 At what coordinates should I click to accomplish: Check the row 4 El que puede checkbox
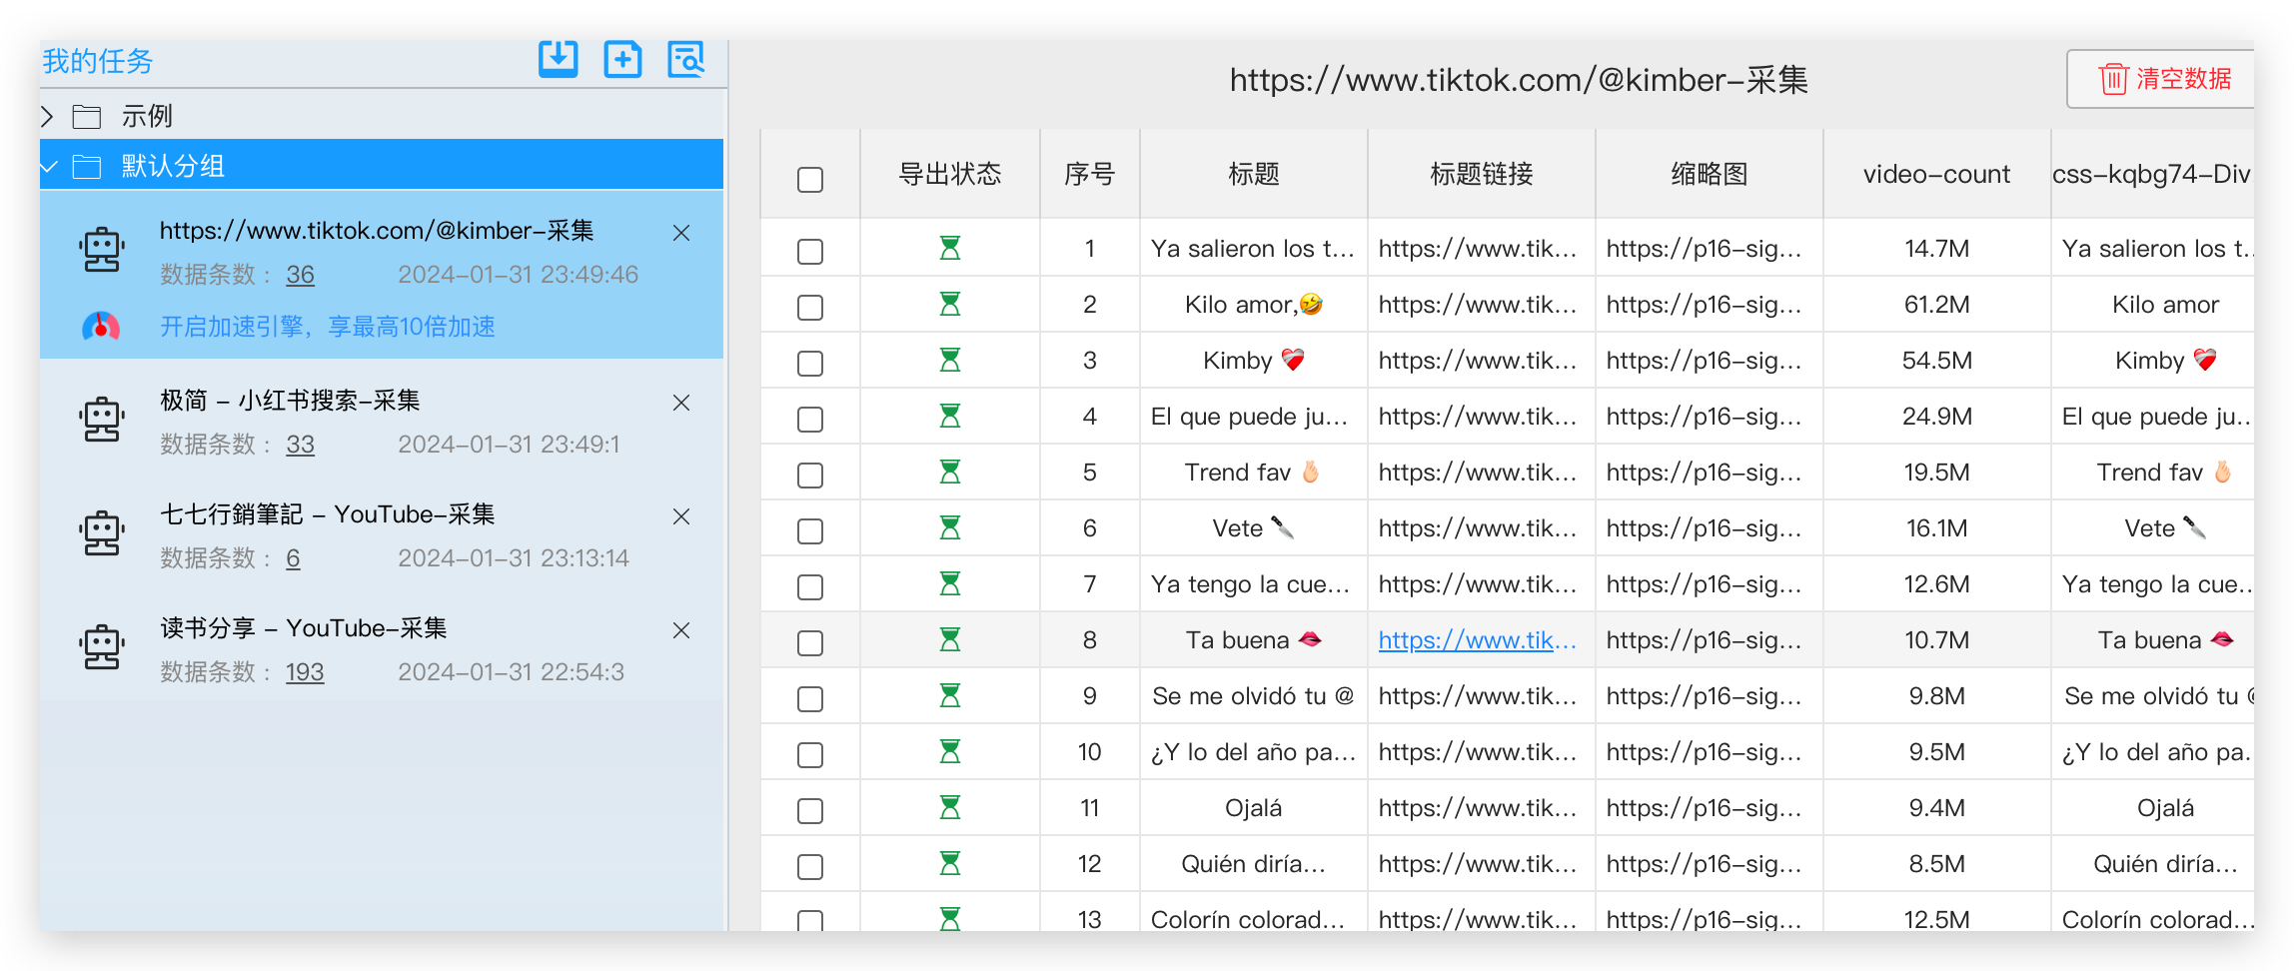(810, 419)
